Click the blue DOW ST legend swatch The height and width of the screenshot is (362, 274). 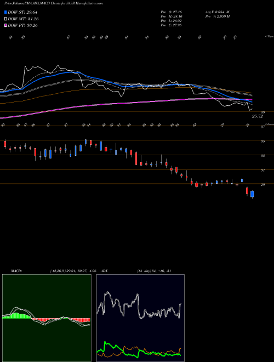pyautogui.click(x=5, y=12)
